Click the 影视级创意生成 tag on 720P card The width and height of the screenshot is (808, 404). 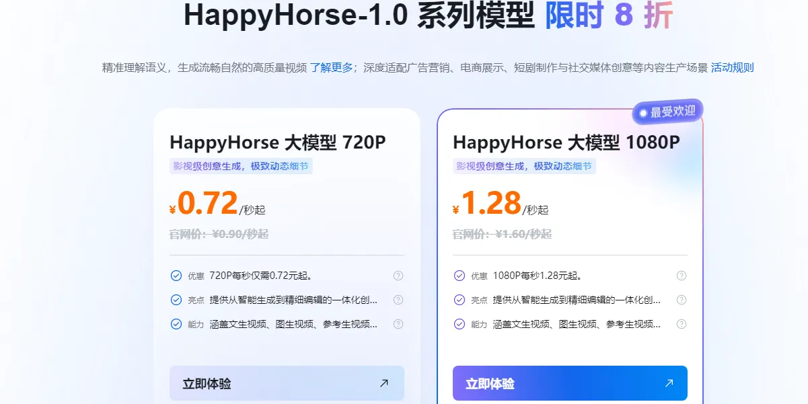tap(241, 166)
